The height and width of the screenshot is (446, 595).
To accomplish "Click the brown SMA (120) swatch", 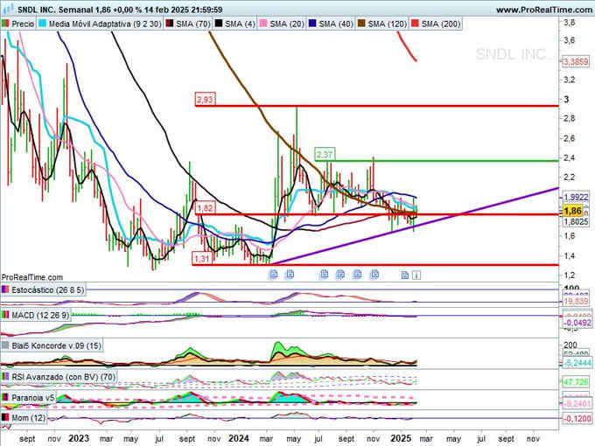I will click(361, 24).
